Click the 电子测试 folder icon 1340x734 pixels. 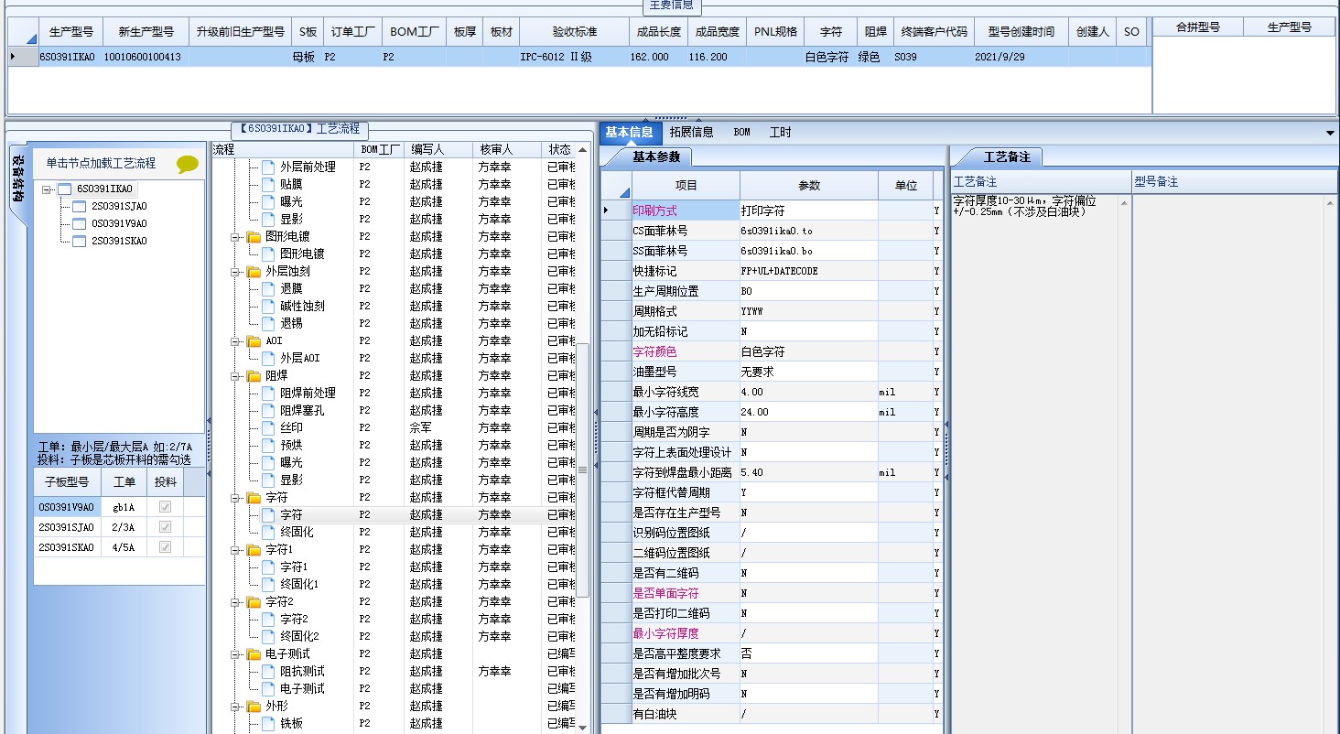(254, 653)
